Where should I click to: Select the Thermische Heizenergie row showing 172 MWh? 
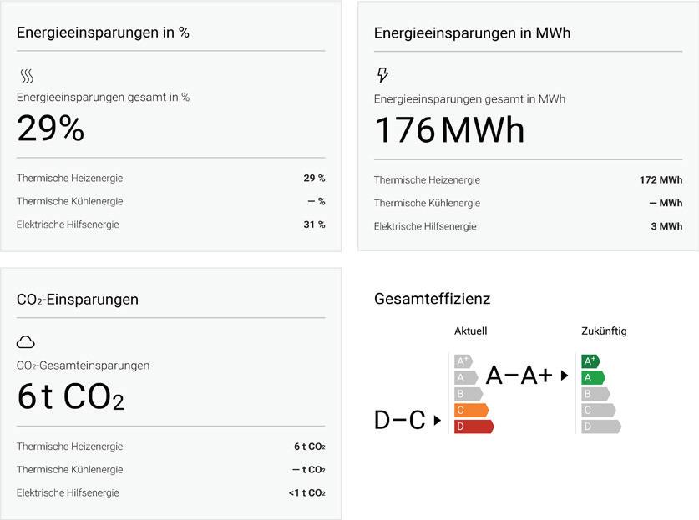click(x=528, y=179)
